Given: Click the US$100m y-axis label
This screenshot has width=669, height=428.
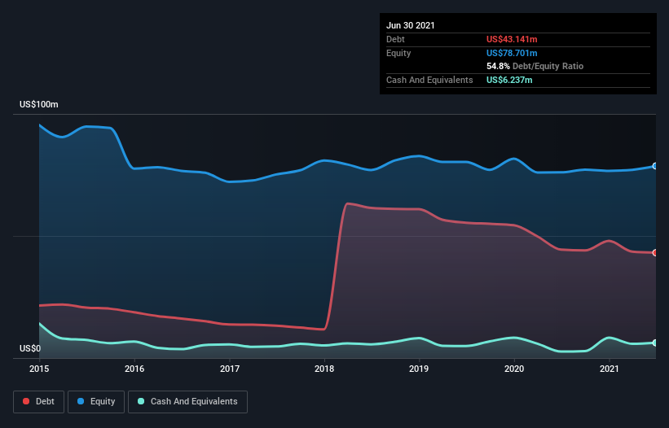Looking at the screenshot, I should (x=39, y=104).
